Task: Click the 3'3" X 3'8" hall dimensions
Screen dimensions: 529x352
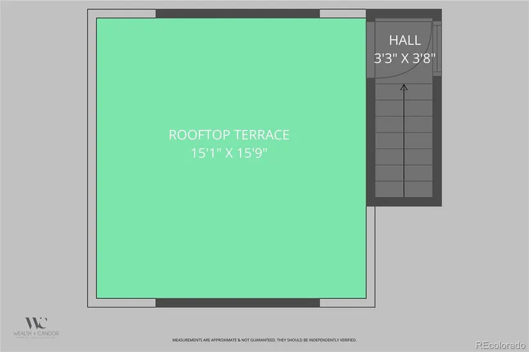Action: [405, 58]
